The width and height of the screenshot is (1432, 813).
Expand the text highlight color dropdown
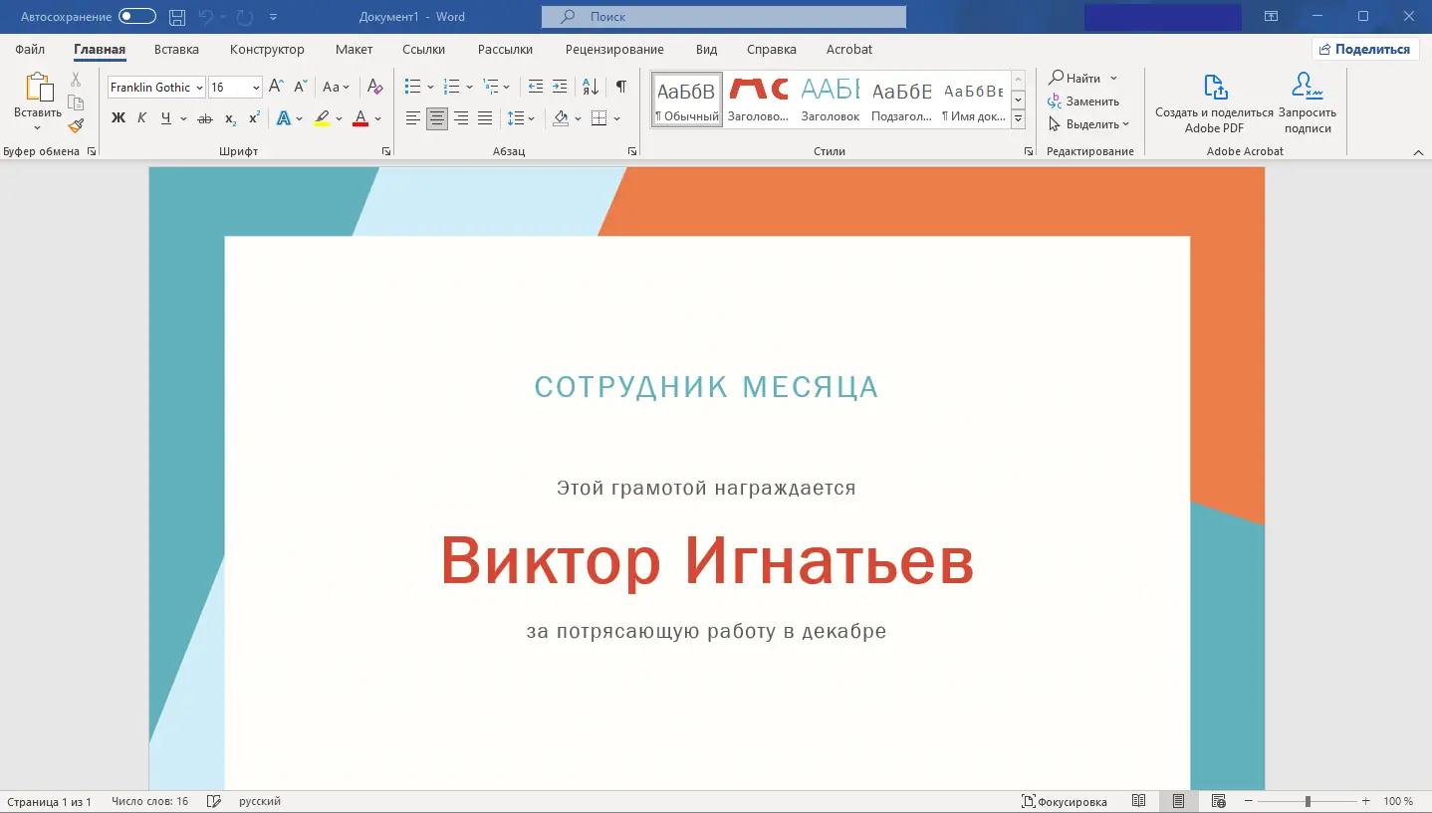coord(337,117)
